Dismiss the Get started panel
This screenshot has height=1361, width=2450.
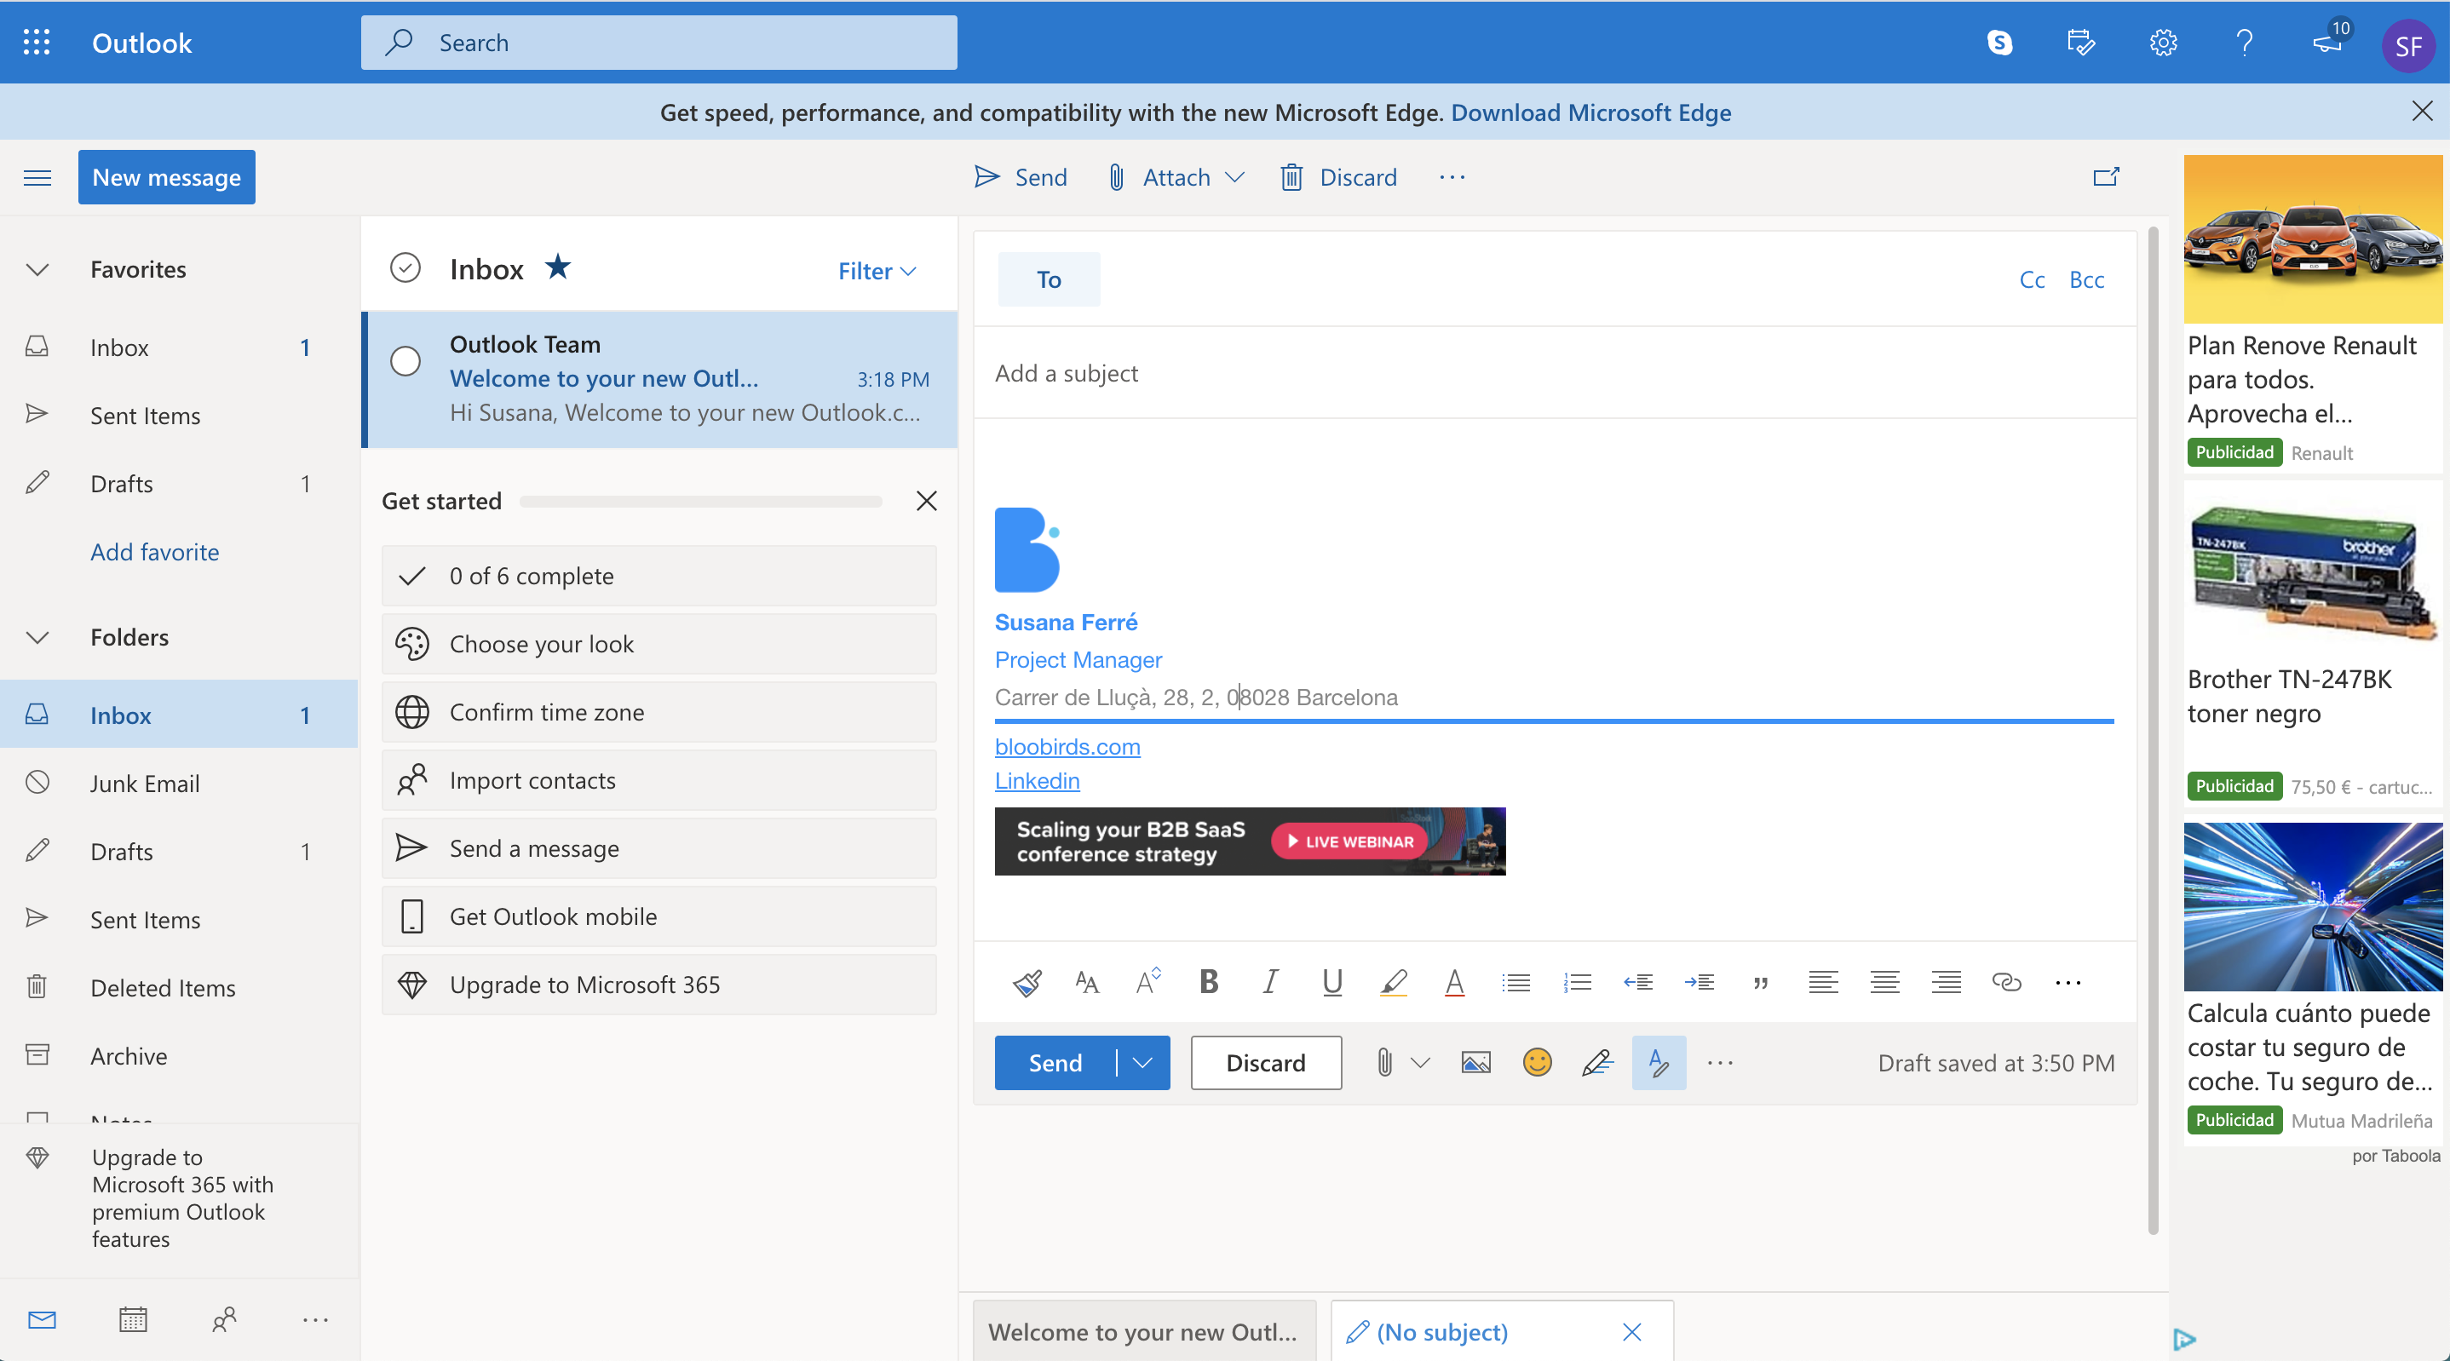[926, 502]
